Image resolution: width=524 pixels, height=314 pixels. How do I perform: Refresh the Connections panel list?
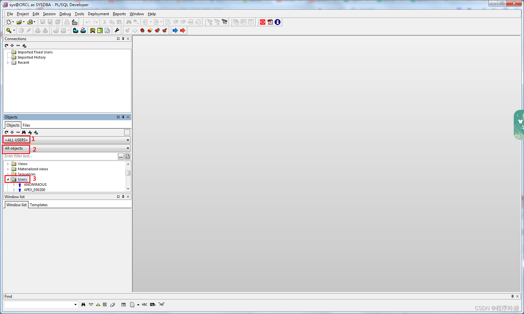tap(6, 46)
